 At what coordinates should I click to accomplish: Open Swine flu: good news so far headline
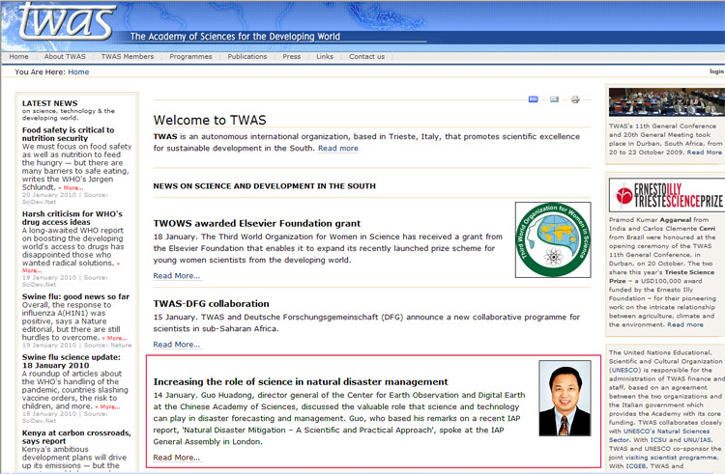[75, 296]
